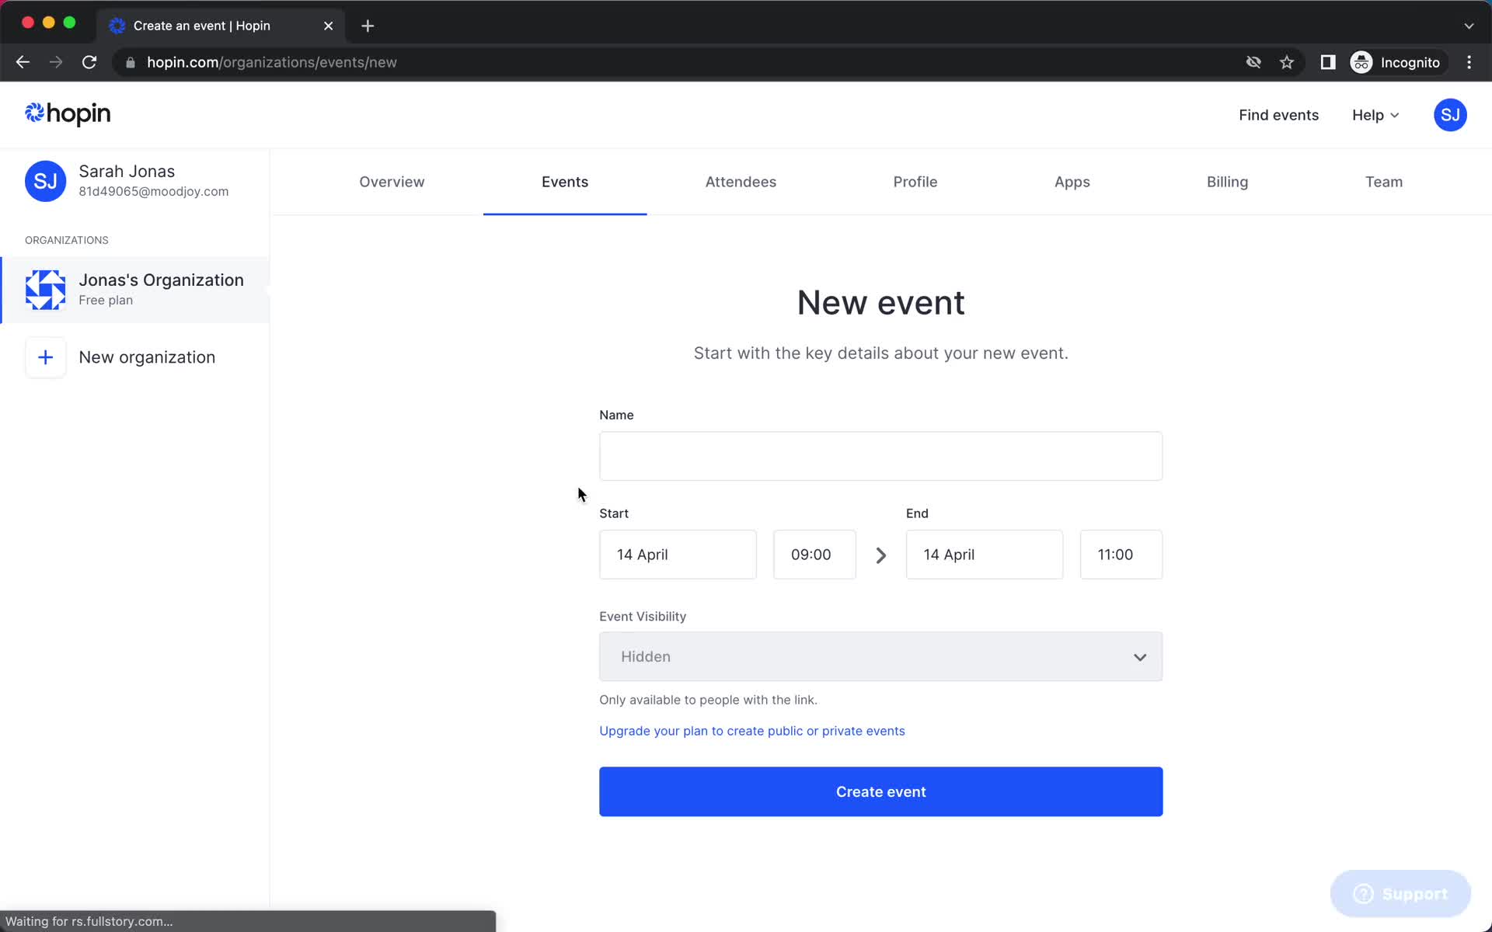This screenshot has height=932, width=1492.
Task: Switch to the Events tab
Action: click(565, 182)
